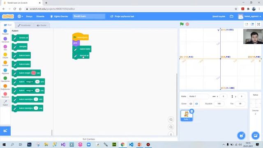This screenshot has width=263, height=148.
Task: Open the account username dropdown
Action: (x=249, y=16)
